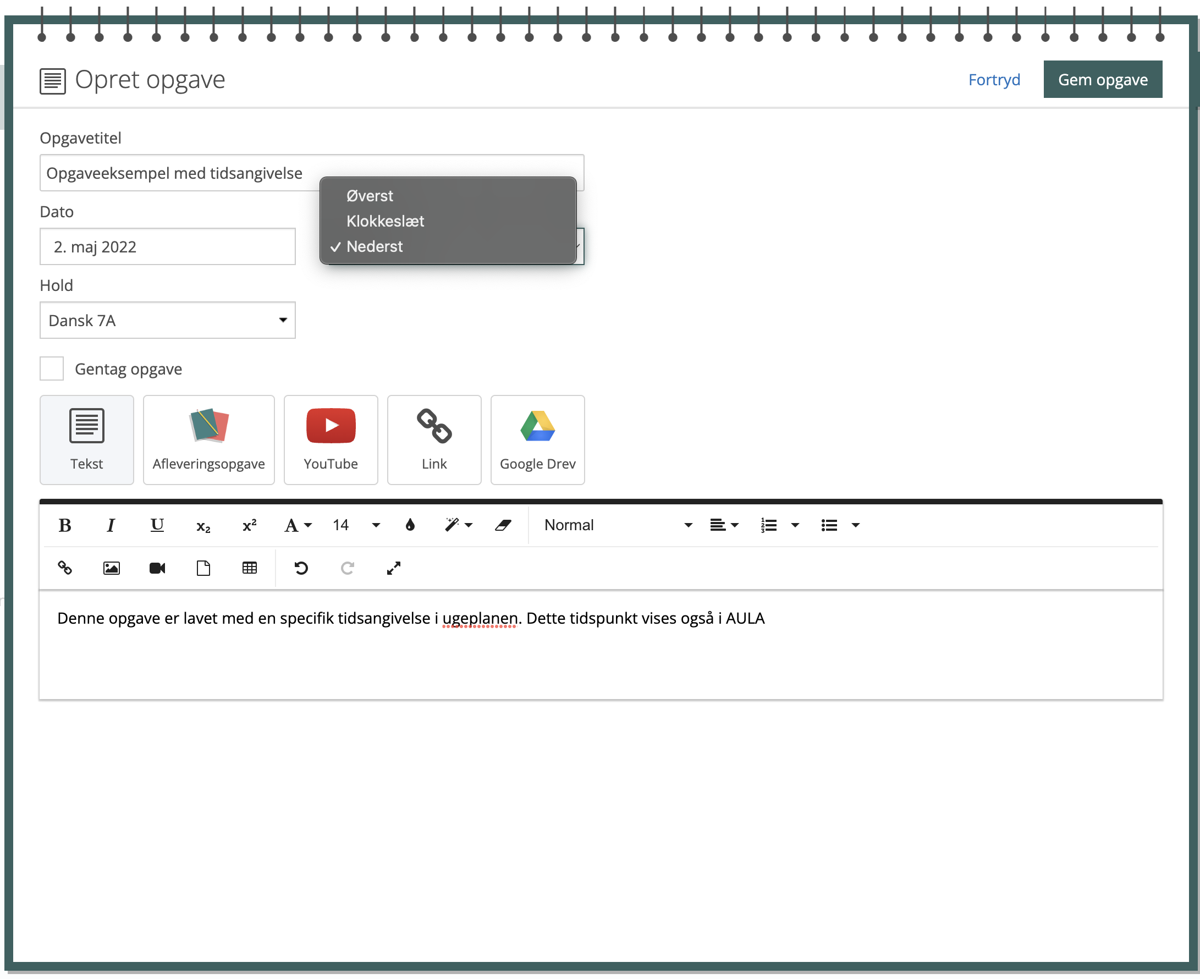Enable the Gentag opgave checkbox
Image resolution: width=1200 pixels, height=979 pixels.
click(x=52, y=369)
